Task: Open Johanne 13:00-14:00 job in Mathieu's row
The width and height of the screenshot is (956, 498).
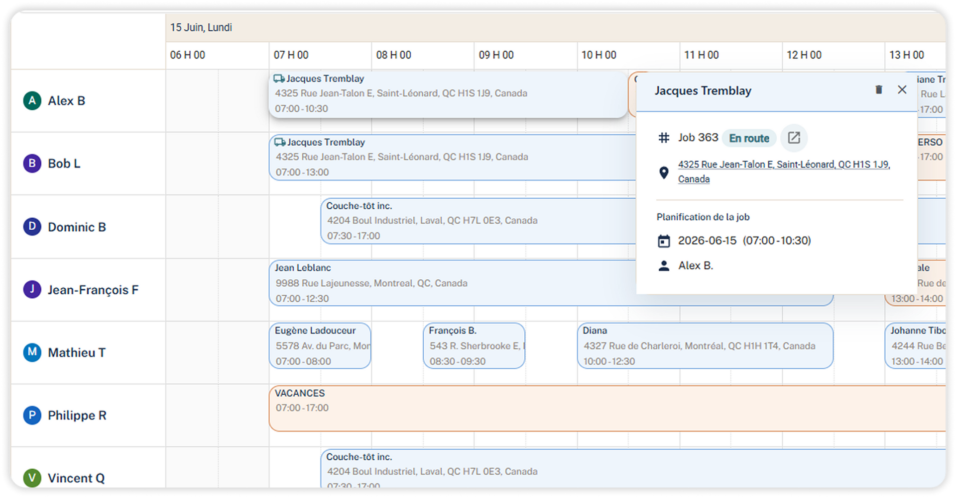Action: 915,346
